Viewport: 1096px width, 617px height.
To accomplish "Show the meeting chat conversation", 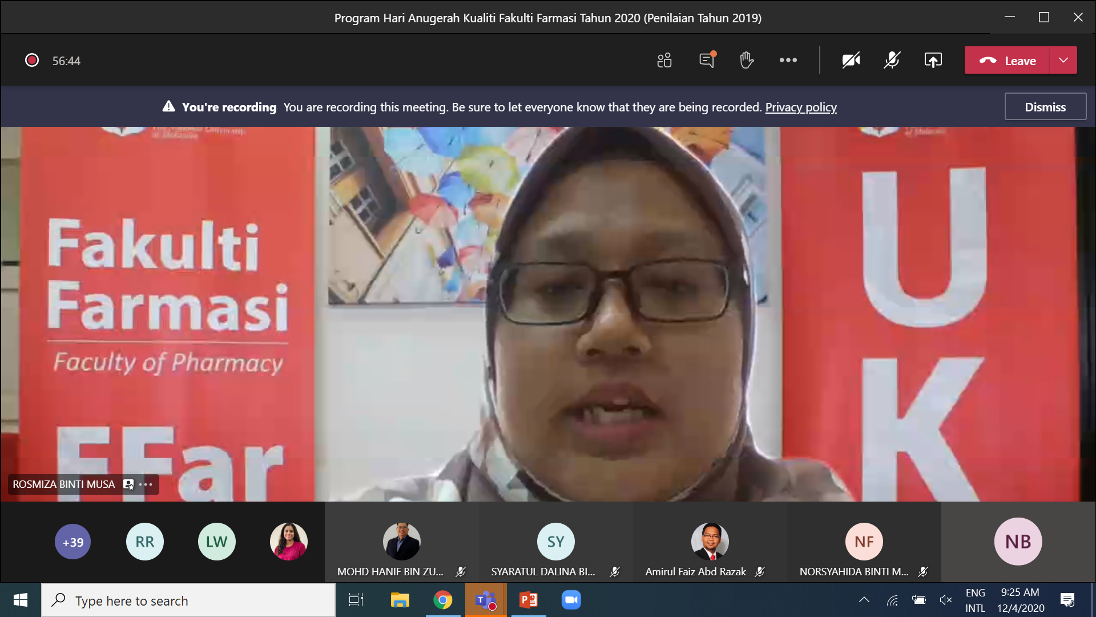I will 707,61.
